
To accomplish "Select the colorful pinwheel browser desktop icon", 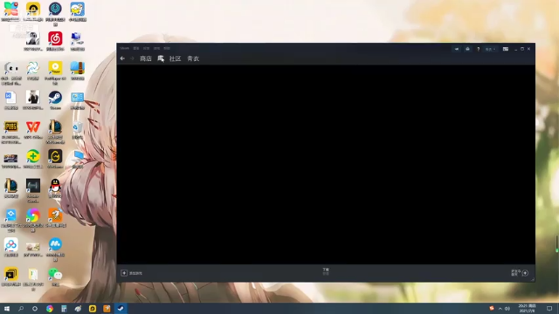I will coord(33,220).
